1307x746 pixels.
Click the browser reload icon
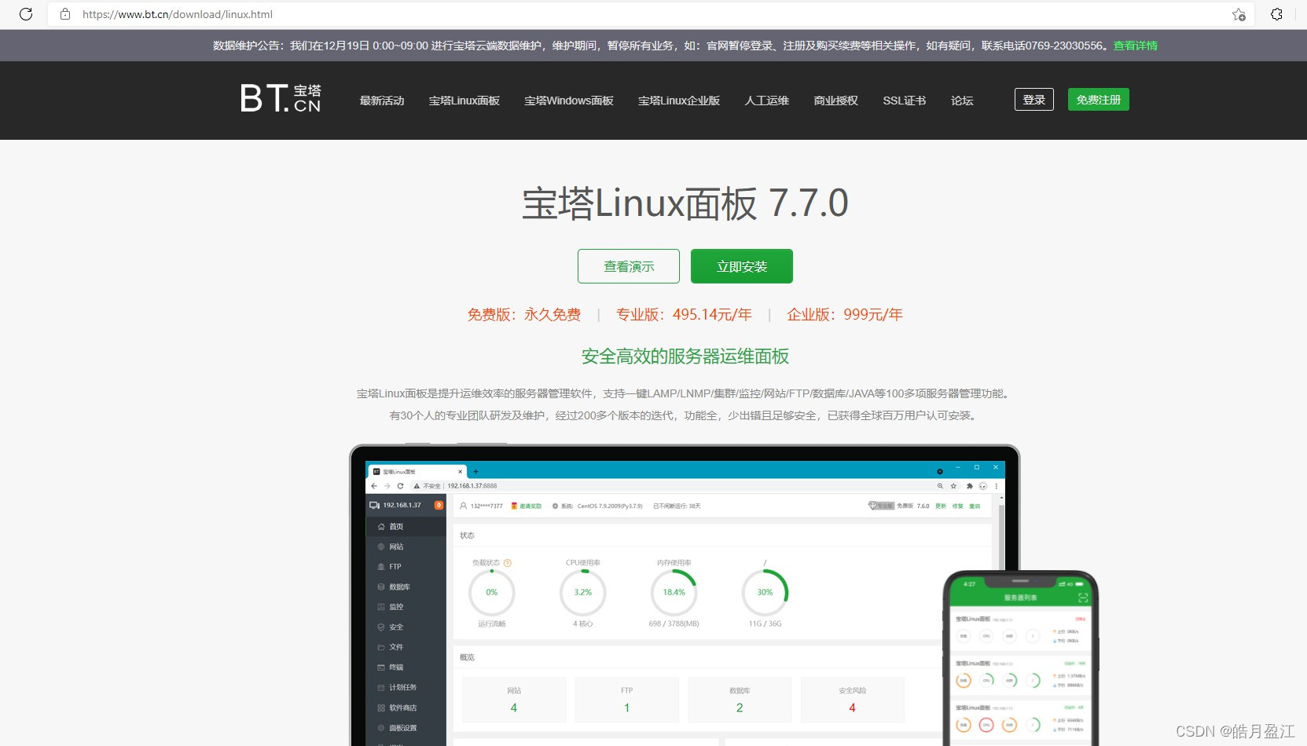(x=26, y=14)
